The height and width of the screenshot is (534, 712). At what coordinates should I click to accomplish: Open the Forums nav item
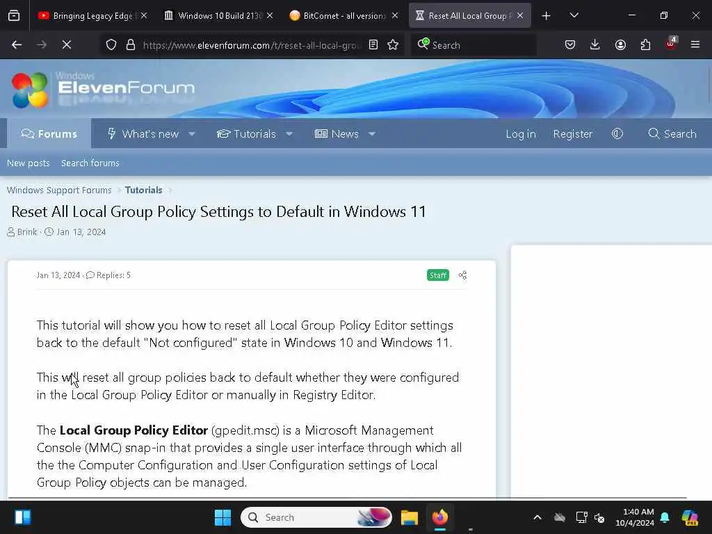click(49, 134)
